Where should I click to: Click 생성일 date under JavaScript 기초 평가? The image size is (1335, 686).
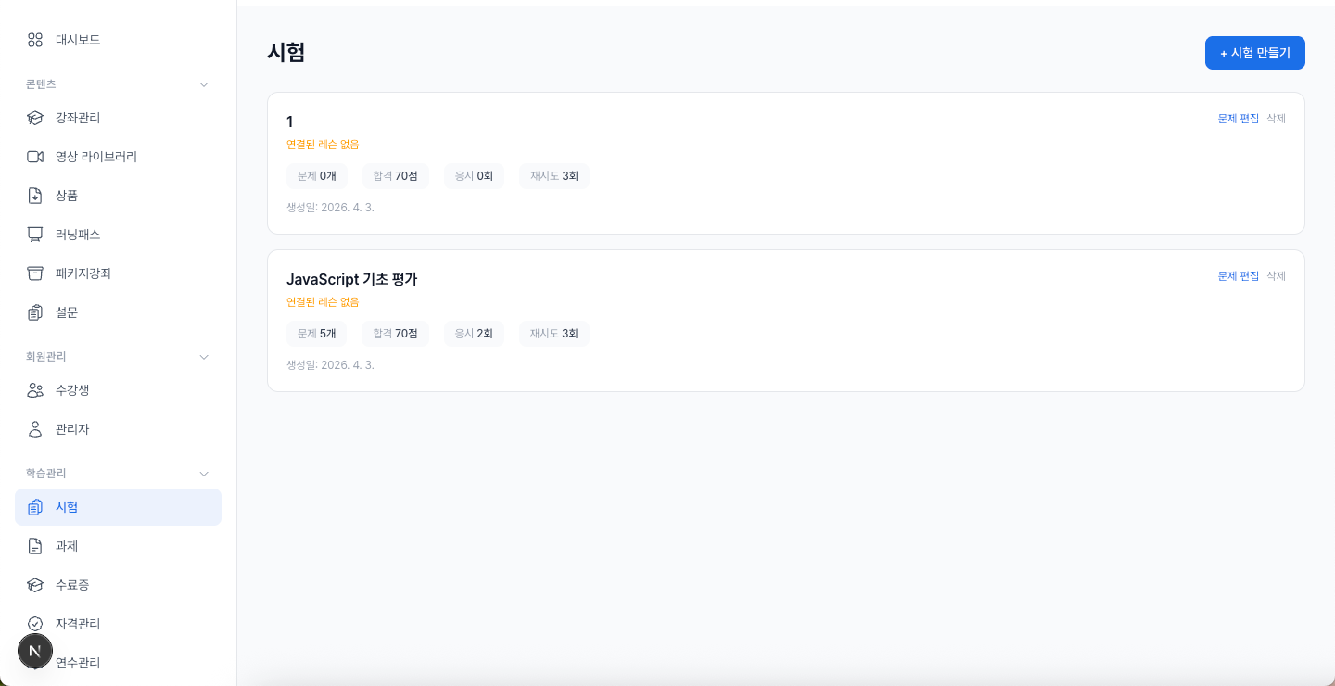click(x=330, y=364)
